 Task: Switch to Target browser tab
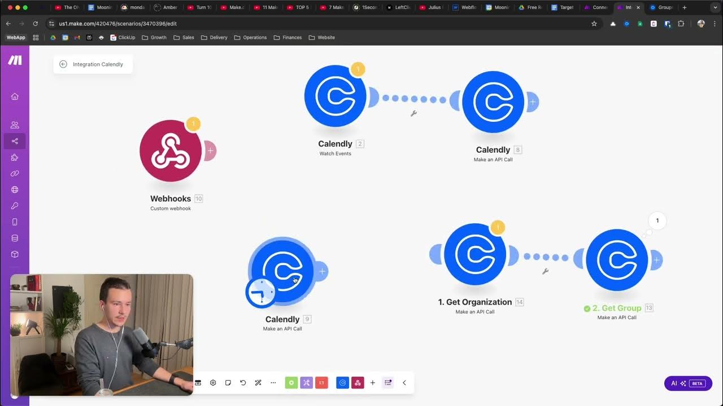click(x=563, y=7)
